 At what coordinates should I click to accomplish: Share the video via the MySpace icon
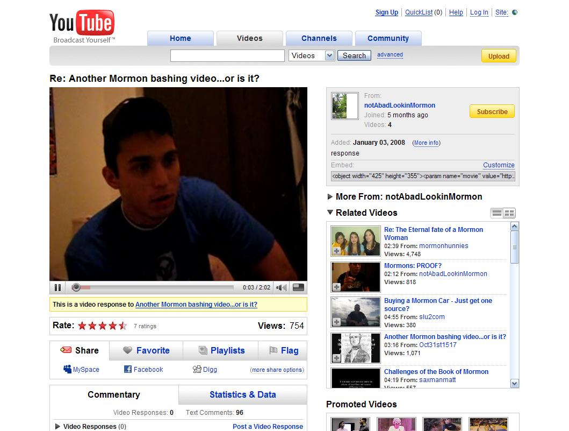point(68,369)
